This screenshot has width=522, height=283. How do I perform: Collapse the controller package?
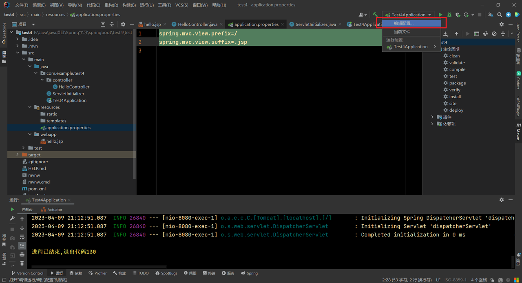tap(42, 80)
